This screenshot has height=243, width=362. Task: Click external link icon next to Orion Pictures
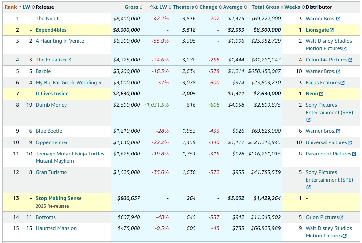(x=341, y=217)
